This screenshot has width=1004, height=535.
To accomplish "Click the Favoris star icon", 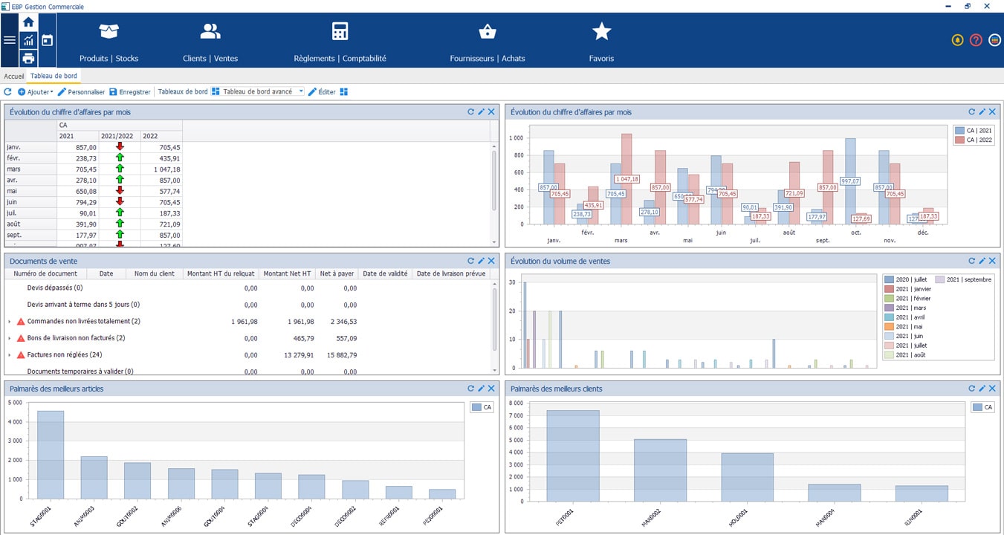I will (x=600, y=31).
